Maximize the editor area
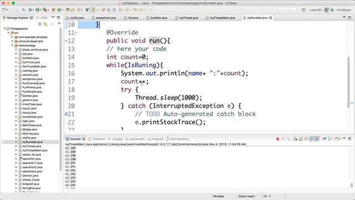This screenshot has width=355, height=200. (x=349, y=17)
